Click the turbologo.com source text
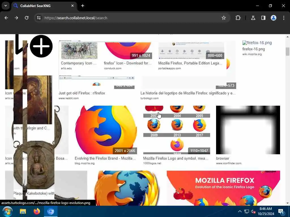The image size is (290, 217). (150, 98)
